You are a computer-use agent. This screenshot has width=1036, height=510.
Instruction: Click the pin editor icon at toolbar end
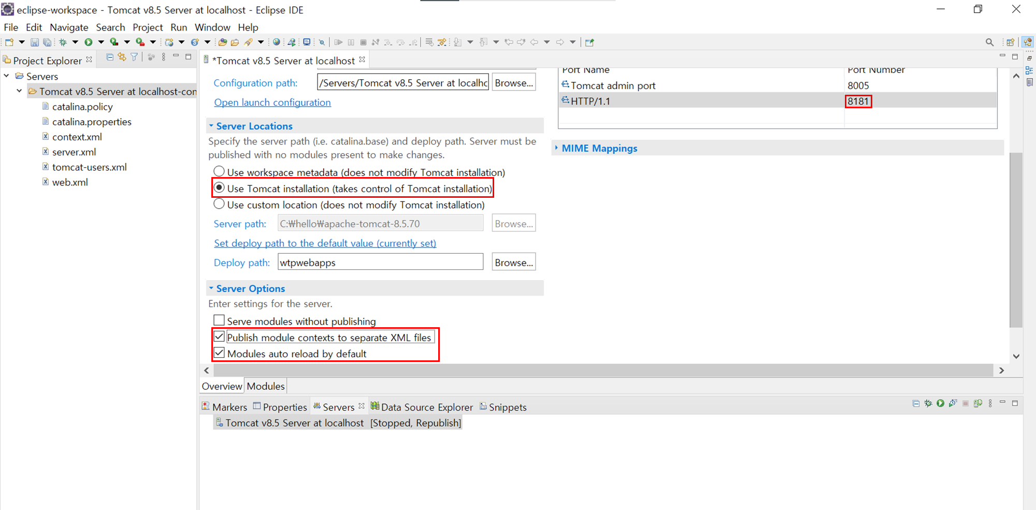(x=589, y=42)
